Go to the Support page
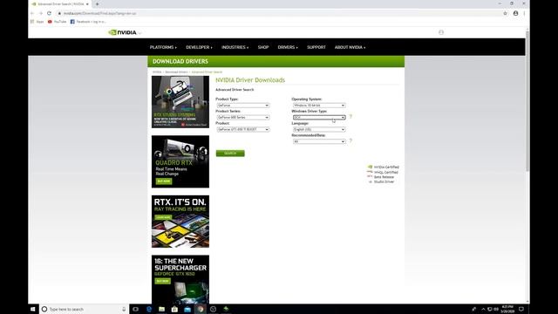 [x=316, y=47]
